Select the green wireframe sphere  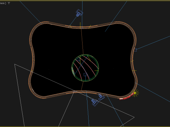pyautogui.click(x=85, y=68)
